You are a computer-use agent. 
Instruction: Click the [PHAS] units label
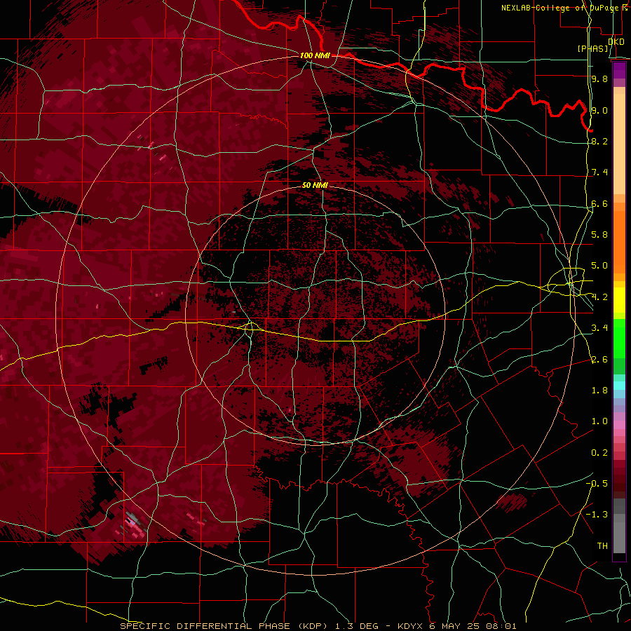592,48
